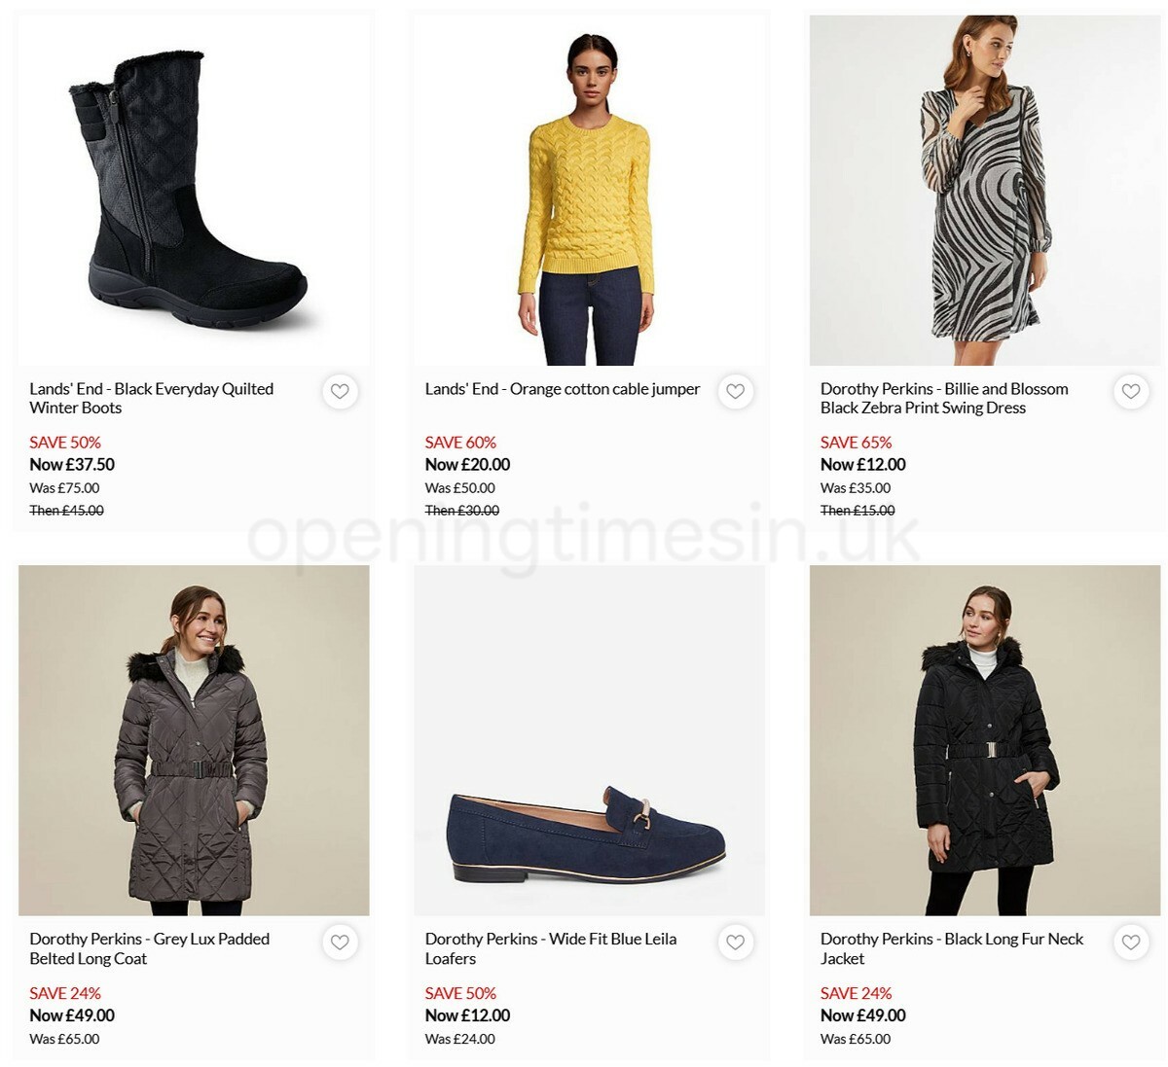Add the Black Everyday Quilted Winter Boots to wishlist

point(340,391)
